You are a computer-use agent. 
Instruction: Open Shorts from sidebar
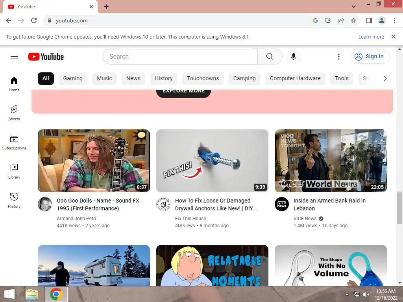[x=14, y=113]
